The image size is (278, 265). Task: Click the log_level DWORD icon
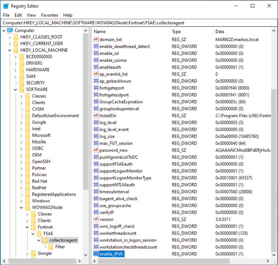pyautogui.click(x=96, y=122)
